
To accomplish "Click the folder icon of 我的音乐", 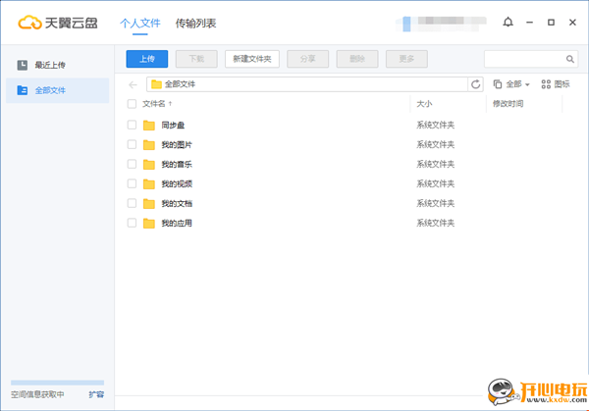I will 149,164.
